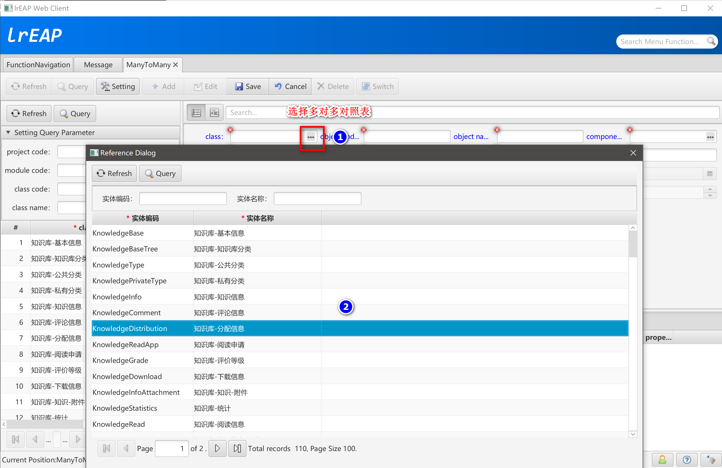The image size is (722, 468).
Task: Select the KnowledgePrivateType row
Action: click(360, 281)
